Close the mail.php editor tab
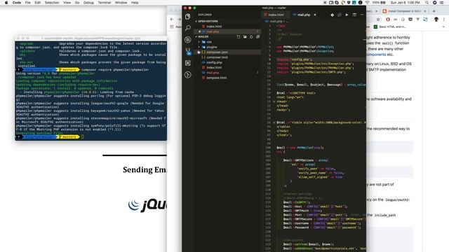Image resolution: width=449 pixels, height=252 pixels. pyautogui.click(x=315, y=15)
